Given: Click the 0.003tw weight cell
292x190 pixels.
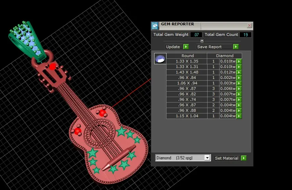Looking at the screenshot, I should coord(228,83).
